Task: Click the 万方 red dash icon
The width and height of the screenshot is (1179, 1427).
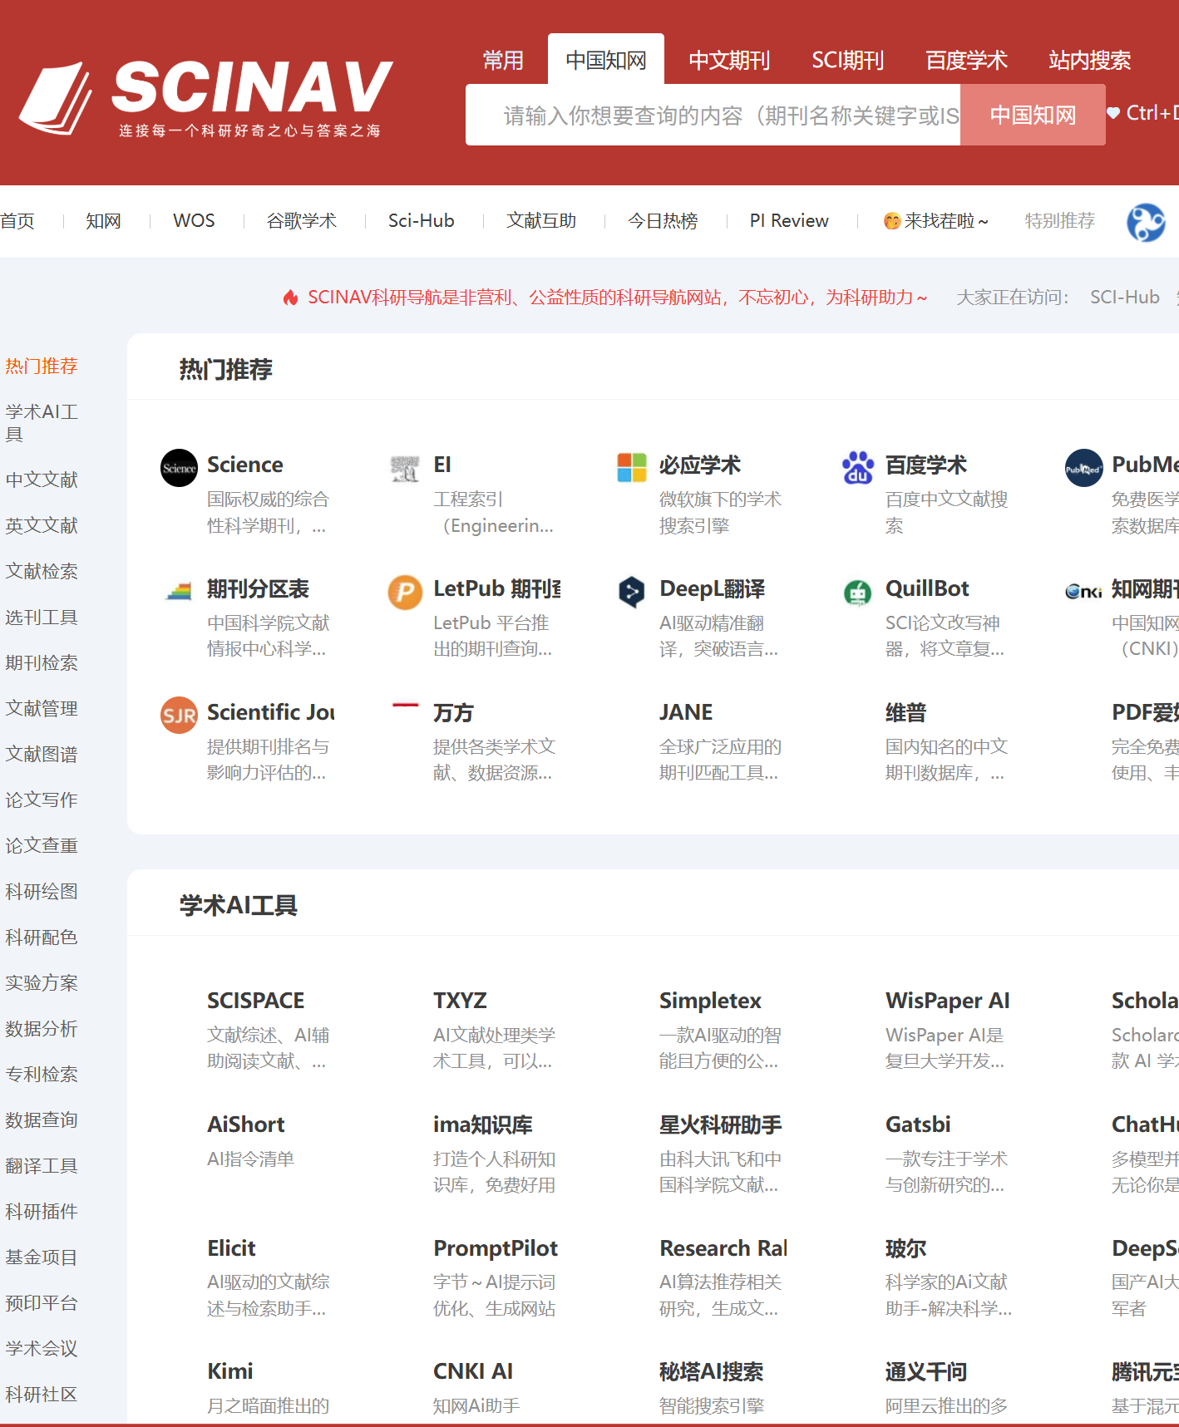Action: coord(405,706)
